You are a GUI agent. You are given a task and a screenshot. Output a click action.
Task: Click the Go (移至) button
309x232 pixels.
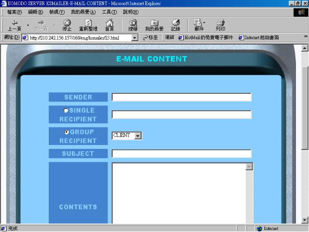click(x=150, y=37)
